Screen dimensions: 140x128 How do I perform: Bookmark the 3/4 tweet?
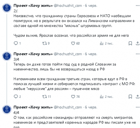(130, 96)
